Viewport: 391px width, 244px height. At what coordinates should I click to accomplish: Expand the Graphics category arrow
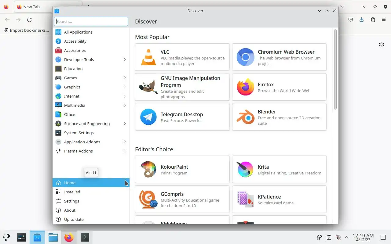tap(125, 87)
